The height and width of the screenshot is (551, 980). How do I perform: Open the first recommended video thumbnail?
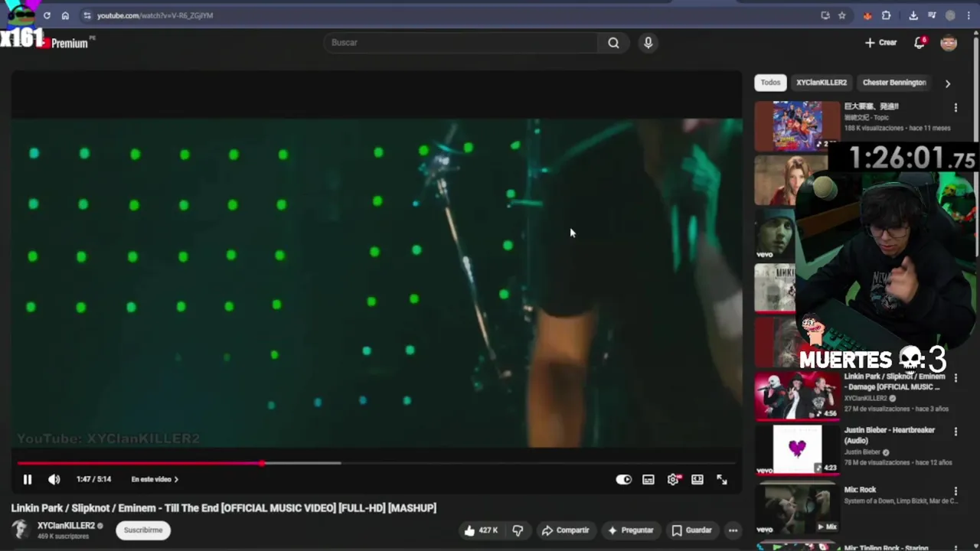pos(797,126)
